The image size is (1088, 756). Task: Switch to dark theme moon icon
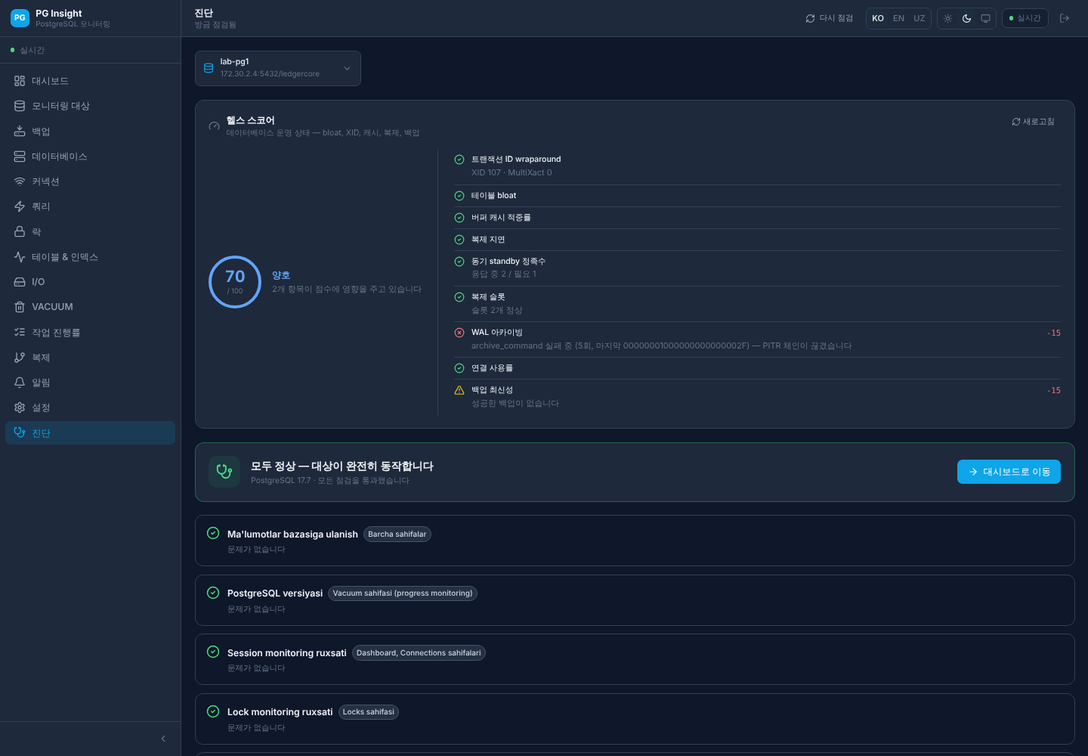click(x=966, y=18)
